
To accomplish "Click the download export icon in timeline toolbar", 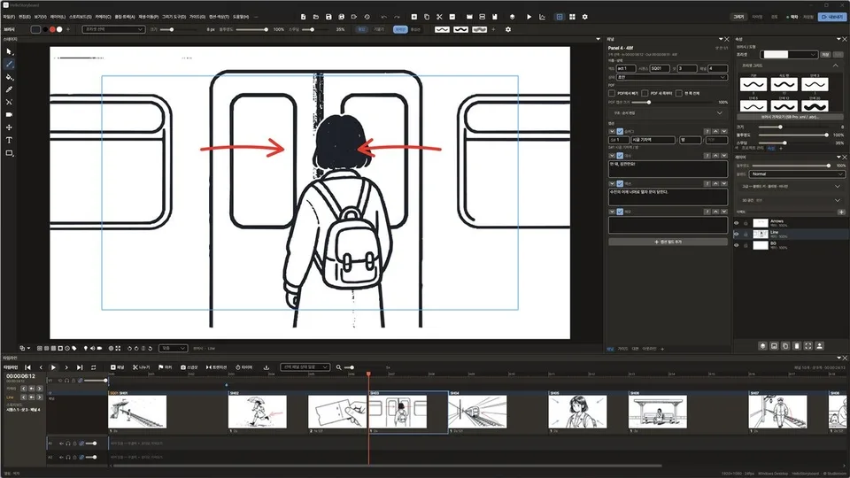I will point(267,367).
